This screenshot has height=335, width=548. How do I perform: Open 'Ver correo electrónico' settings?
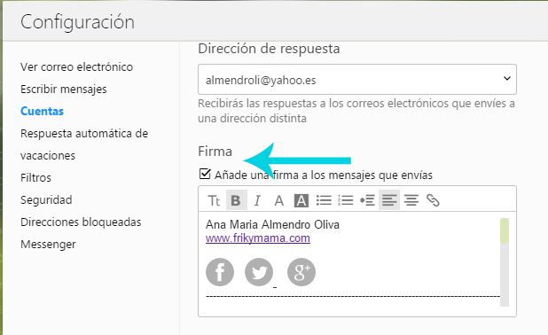tap(76, 66)
